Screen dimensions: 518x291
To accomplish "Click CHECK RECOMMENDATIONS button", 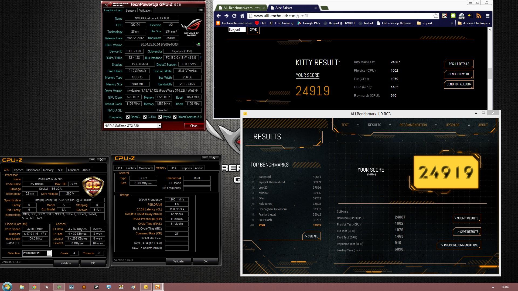I will (459, 245).
